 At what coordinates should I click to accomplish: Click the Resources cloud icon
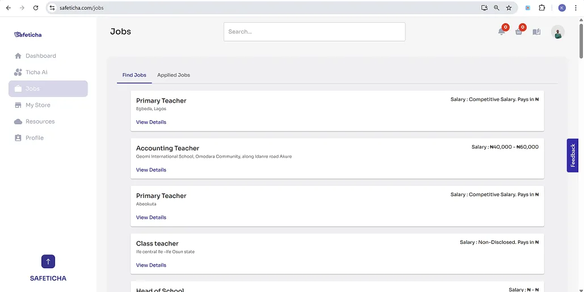[x=18, y=121]
